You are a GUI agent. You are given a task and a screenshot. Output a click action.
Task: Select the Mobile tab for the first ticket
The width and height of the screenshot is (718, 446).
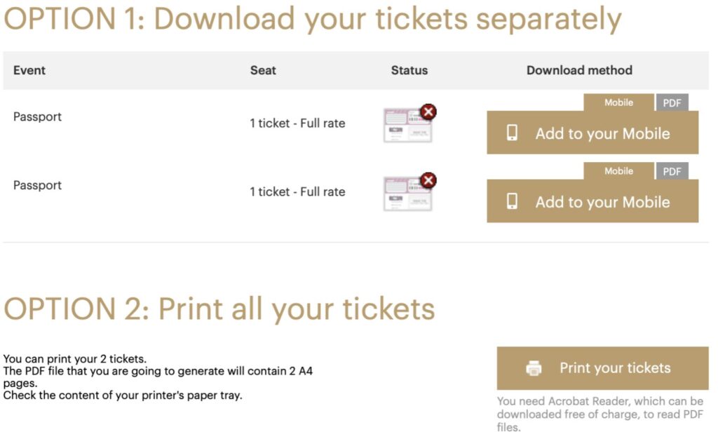point(618,102)
